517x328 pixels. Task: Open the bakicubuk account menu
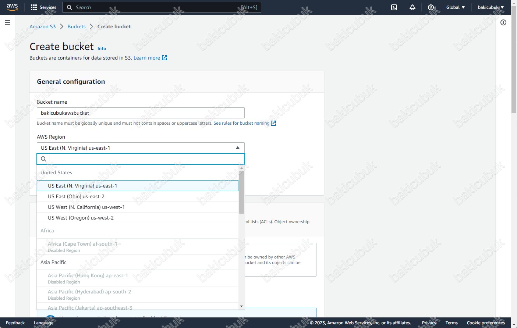point(491,7)
